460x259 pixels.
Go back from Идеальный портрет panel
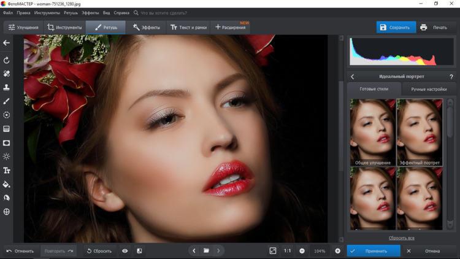[x=353, y=77]
